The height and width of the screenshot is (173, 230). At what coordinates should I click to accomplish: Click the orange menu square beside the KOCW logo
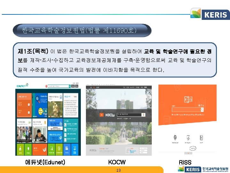coord(102,115)
